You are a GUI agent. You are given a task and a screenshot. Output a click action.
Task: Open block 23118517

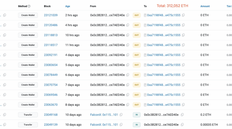point(50,45)
